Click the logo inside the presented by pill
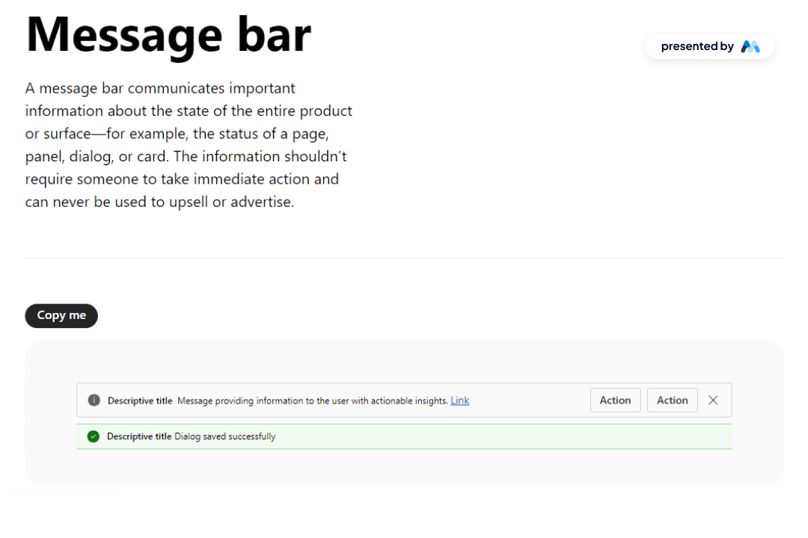 pyautogui.click(x=750, y=46)
